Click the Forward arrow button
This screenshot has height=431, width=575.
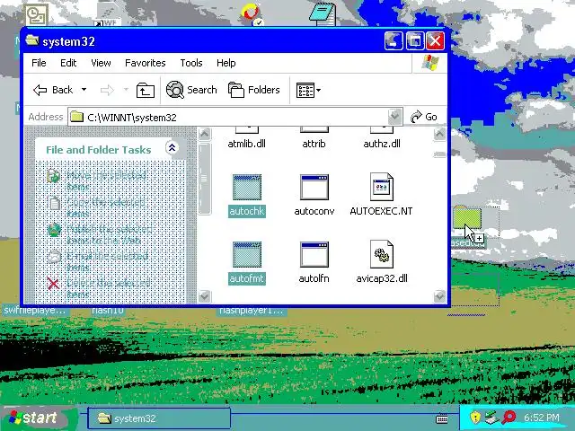coord(107,90)
